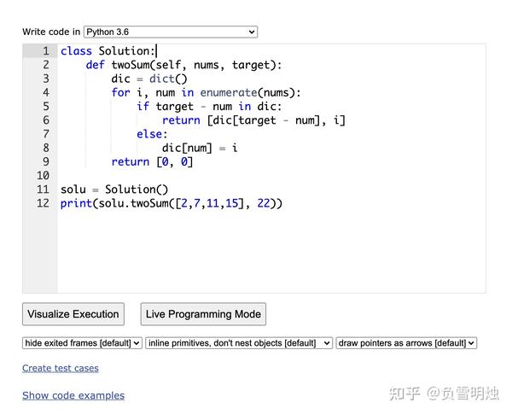Start Live Programming Mode
This screenshot has width=512, height=414.
[203, 314]
